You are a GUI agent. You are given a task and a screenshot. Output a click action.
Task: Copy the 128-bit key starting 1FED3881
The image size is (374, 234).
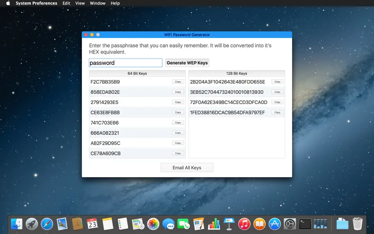(277, 112)
